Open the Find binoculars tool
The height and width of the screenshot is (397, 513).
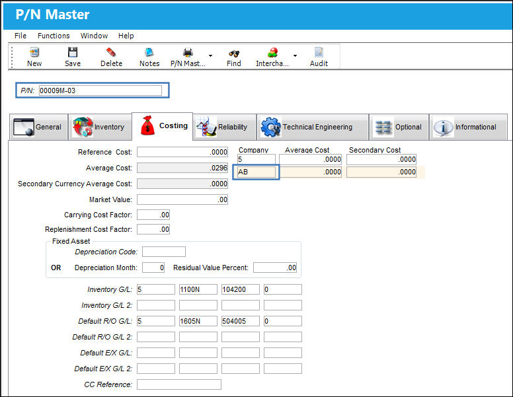233,53
